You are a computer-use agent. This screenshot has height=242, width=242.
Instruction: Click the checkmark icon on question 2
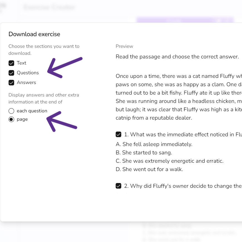118,186
